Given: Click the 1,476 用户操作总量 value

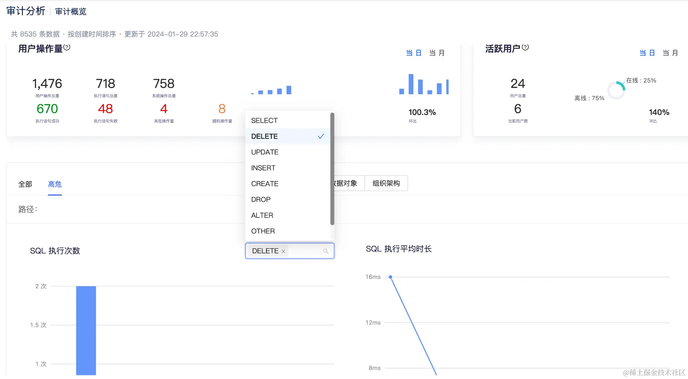Looking at the screenshot, I should pos(47,83).
